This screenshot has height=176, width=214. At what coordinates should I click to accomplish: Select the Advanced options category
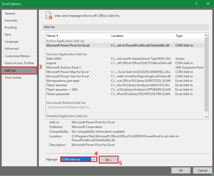[11, 49]
